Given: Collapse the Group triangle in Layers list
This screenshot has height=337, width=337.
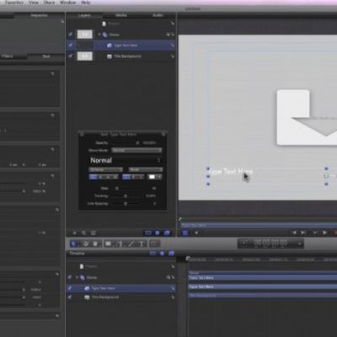Looking at the screenshot, I should click(x=99, y=35).
